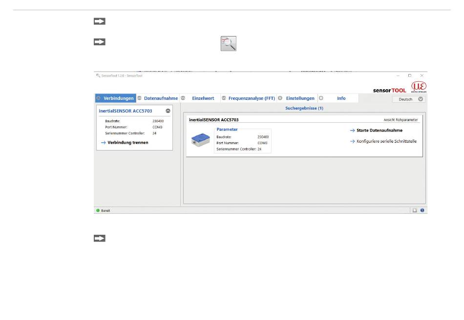Show the Info tab
Screen dimensions: 464x320
[338, 98]
